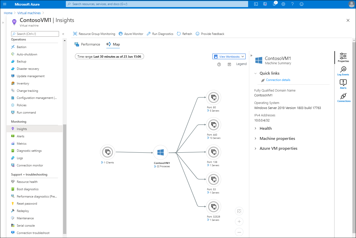The height and width of the screenshot is (238, 356).
Task: Open portal settings gear
Action: (x=283, y=4)
